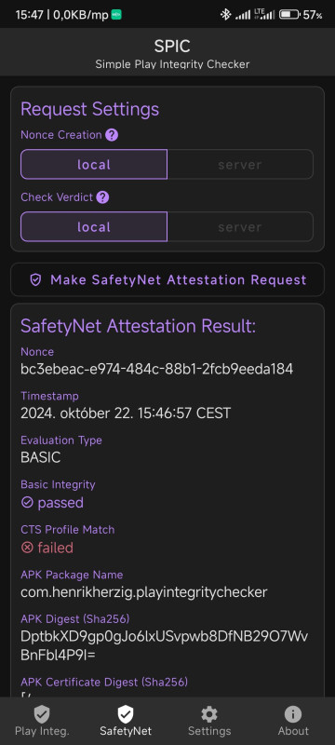The height and width of the screenshot is (745, 335).
Task: Tap the shield icon on request button
Action: [x=35, y=280]
